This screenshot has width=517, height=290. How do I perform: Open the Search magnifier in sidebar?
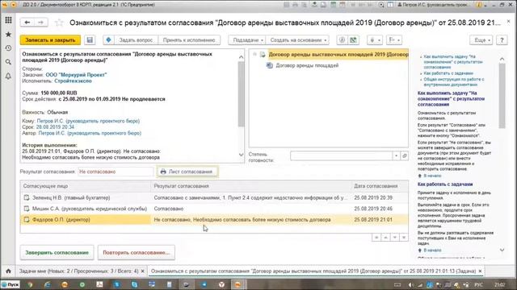point(8,62)
